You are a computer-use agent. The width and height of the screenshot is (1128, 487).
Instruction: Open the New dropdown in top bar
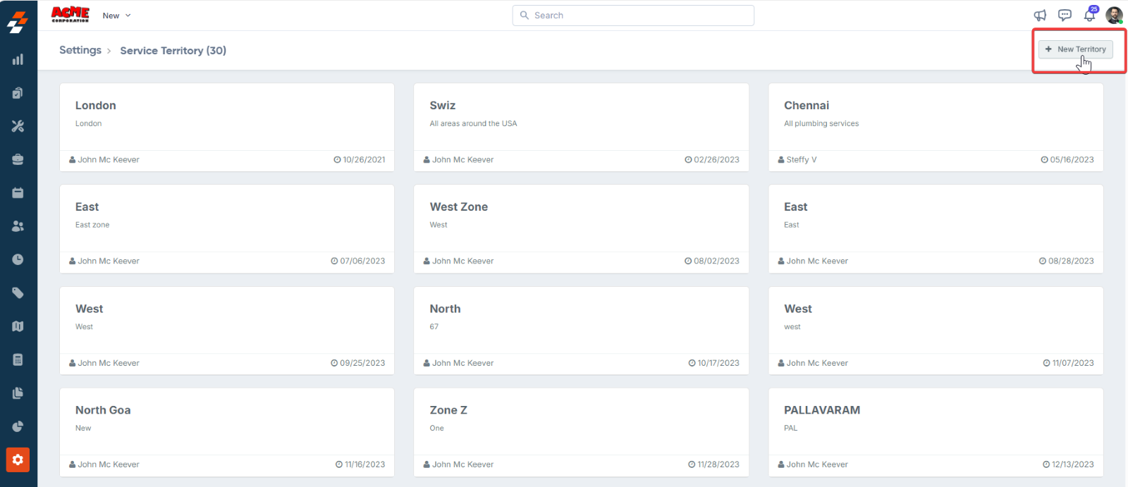[116, 16]
